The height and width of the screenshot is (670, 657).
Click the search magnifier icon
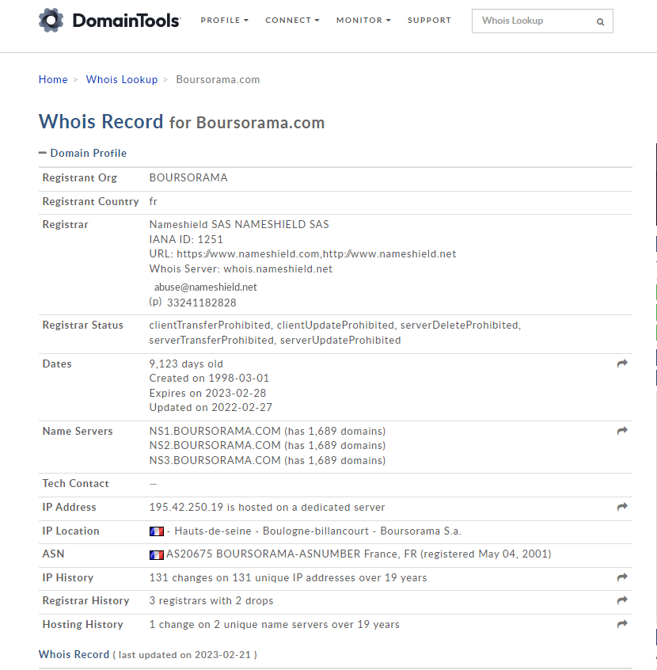(x=600, y=21)
